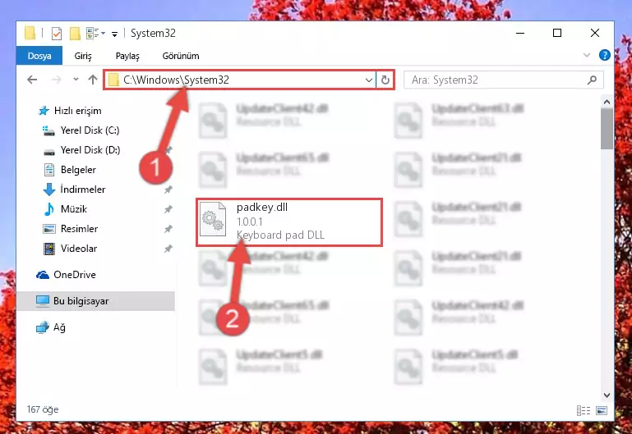Screen dimensions: 632x434
Task: Open the view layout quick access dropdown
Action: click(x=95, y=34)
